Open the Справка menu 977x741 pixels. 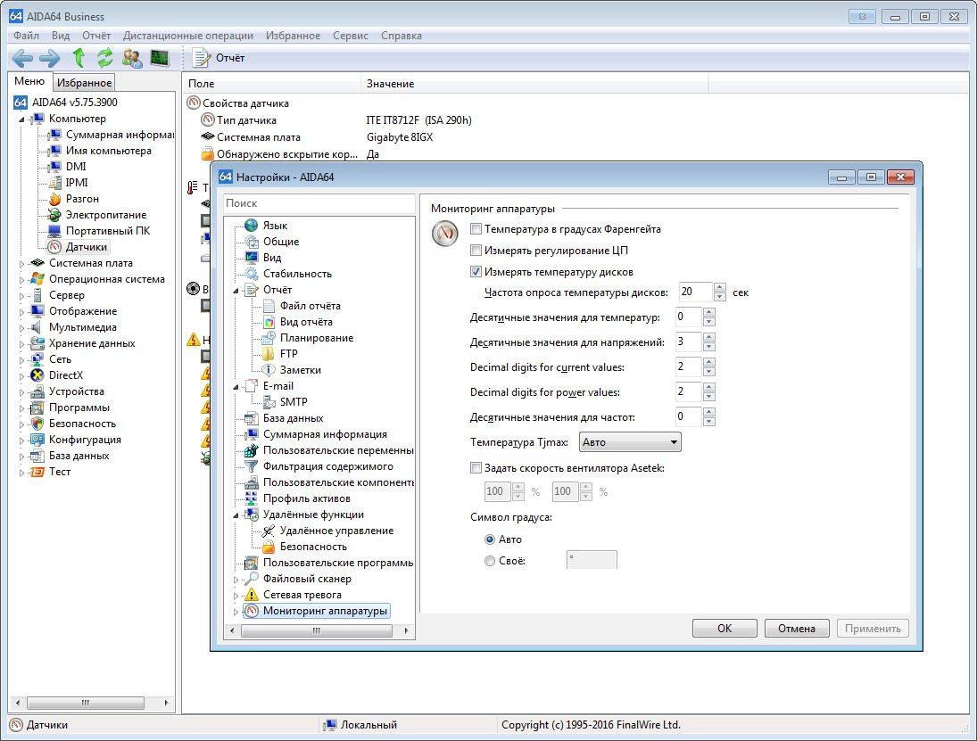tap(402, 36)
